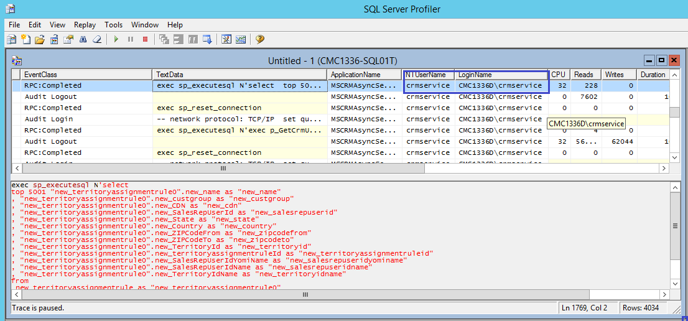Click the Duration column header
The width and height of the screenshot is (688, 321).
pyautogui.click(x=653, y=75)
